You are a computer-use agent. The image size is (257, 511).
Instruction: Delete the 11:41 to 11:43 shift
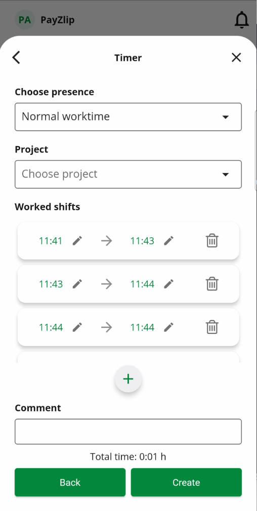(212, 241)
